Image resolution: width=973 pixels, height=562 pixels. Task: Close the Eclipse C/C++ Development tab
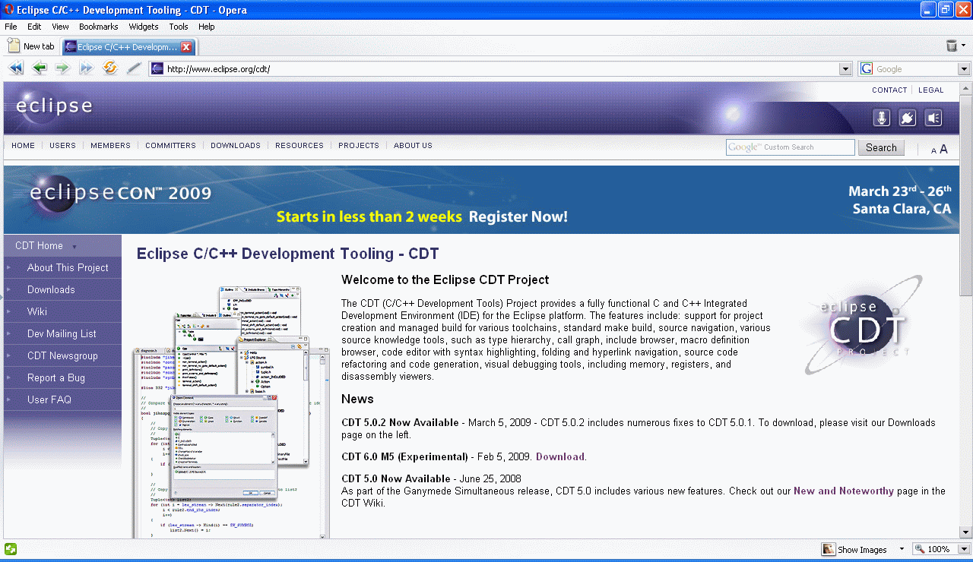point(186,47)
